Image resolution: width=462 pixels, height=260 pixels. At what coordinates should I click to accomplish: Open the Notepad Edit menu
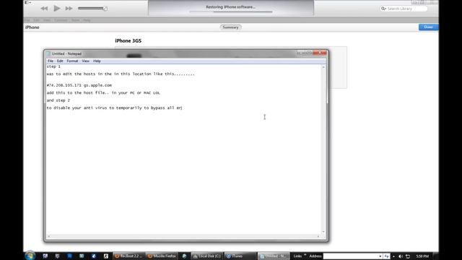pyautogui.click(x=60, y=61)
